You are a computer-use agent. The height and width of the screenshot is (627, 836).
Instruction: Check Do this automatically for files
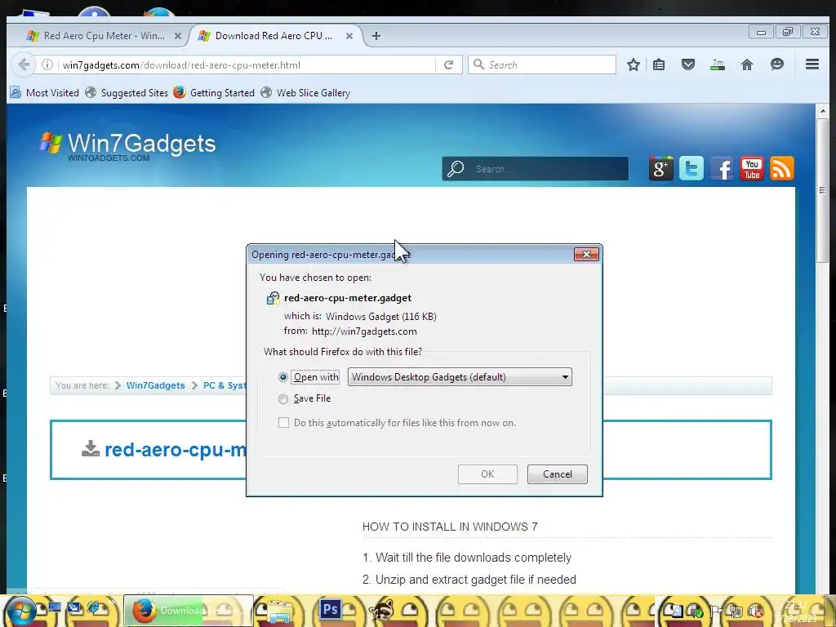283,423
